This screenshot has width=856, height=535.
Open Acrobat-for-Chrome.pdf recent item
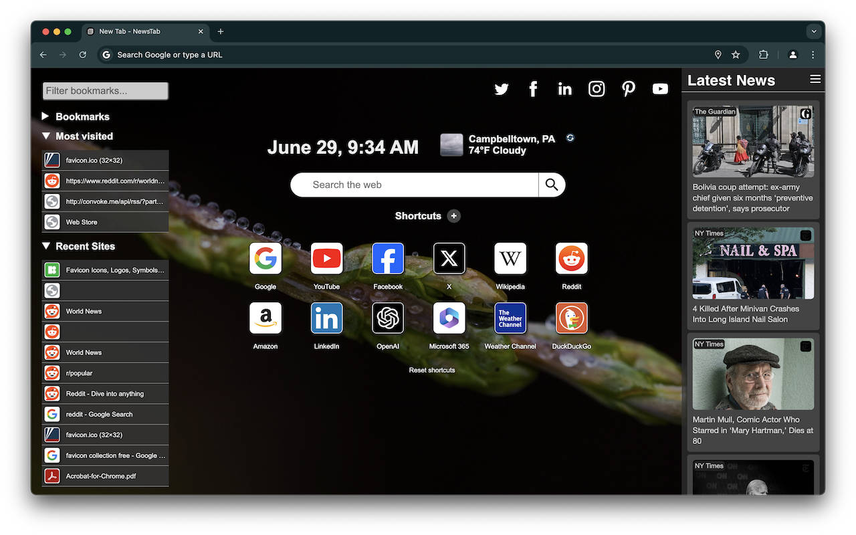pos(105,476)
